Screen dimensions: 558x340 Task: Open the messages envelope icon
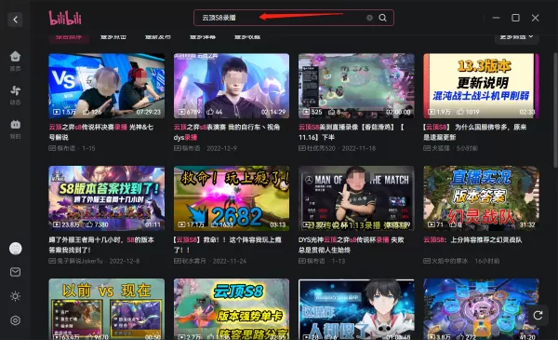pyautogui.click(x=15, y=272)
